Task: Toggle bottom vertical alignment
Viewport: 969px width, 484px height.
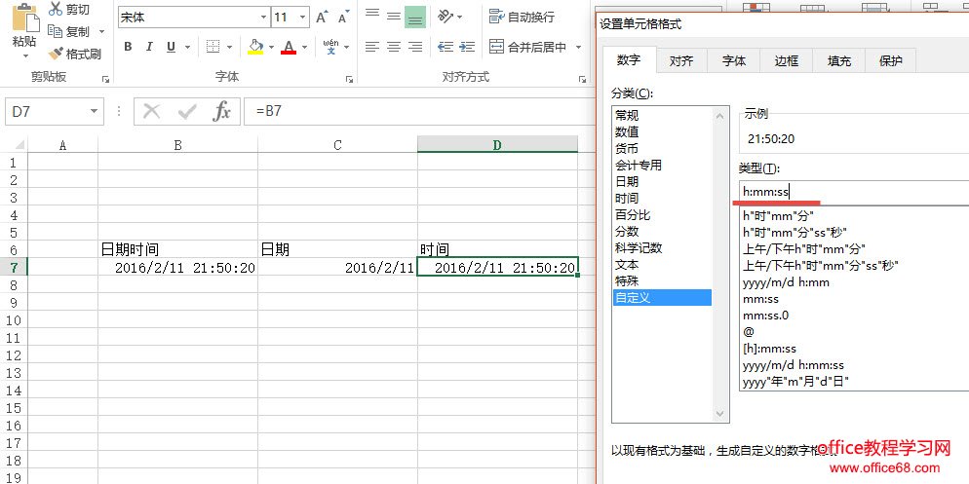Action: pyautogui.click(x=415, y=18)
